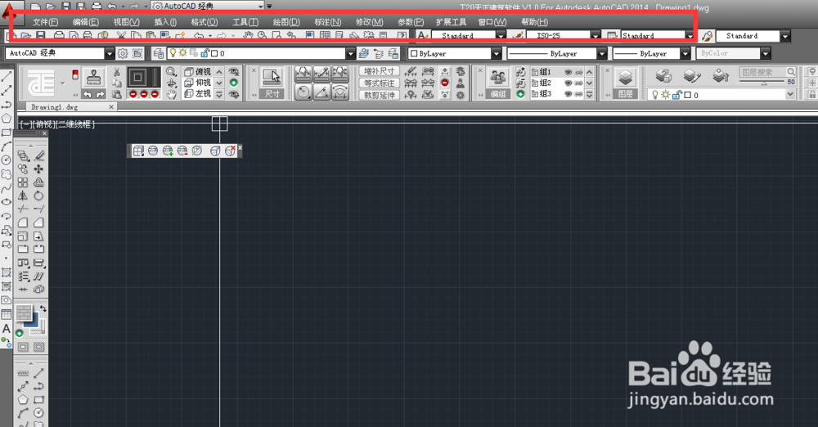The width and height of the screenshot is (818, 427).
Task: Click the layer pencil edit icon
Action: [692, 76]
